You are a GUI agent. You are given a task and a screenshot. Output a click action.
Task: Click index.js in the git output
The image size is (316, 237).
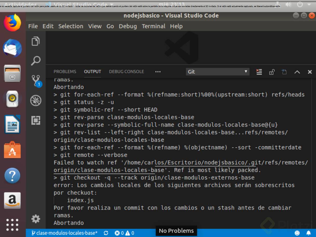[80, 200]
